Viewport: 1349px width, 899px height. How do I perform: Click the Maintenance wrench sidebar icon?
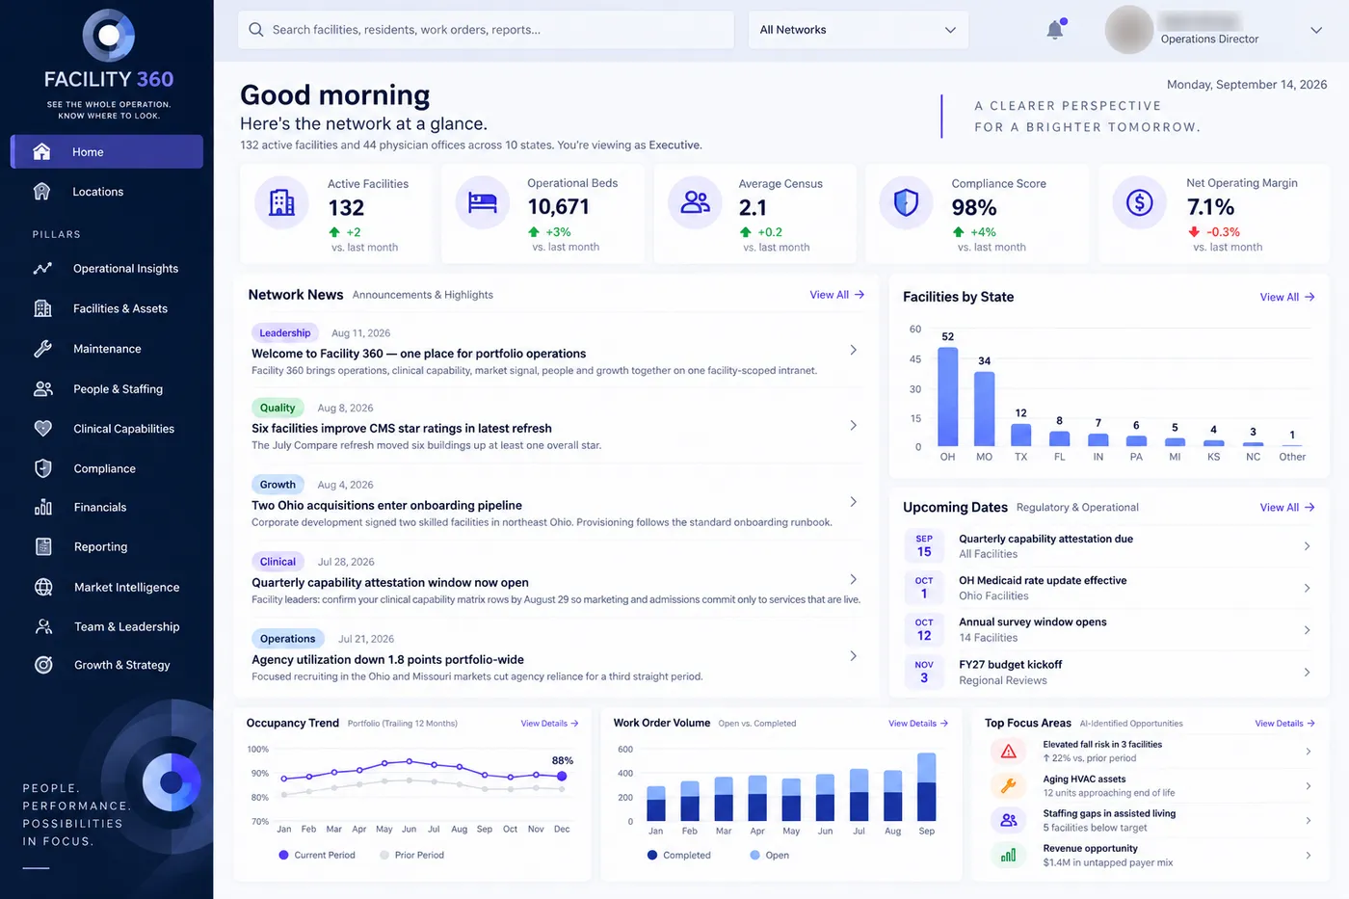tap(42, 349)
